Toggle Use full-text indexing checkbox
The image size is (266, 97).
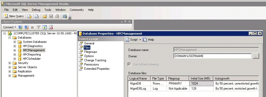point(129,64)
